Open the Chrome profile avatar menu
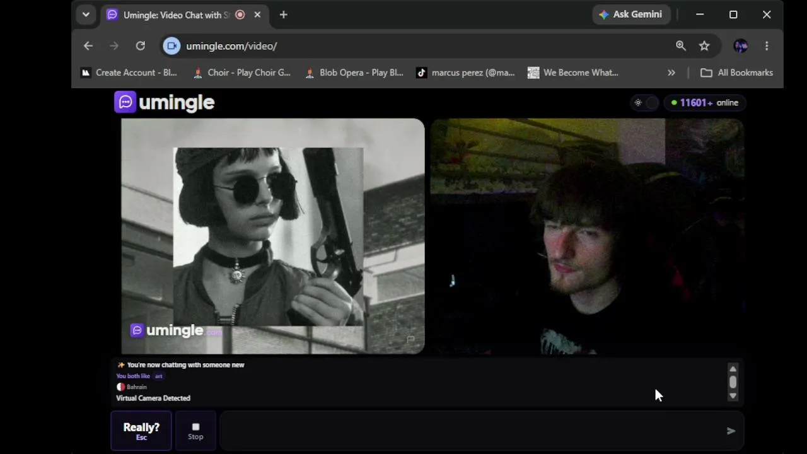 [x=740, y=45]
